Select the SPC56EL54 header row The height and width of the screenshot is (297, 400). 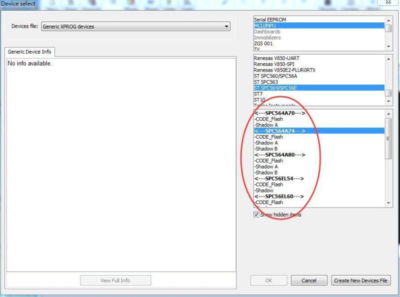(319, 178)
